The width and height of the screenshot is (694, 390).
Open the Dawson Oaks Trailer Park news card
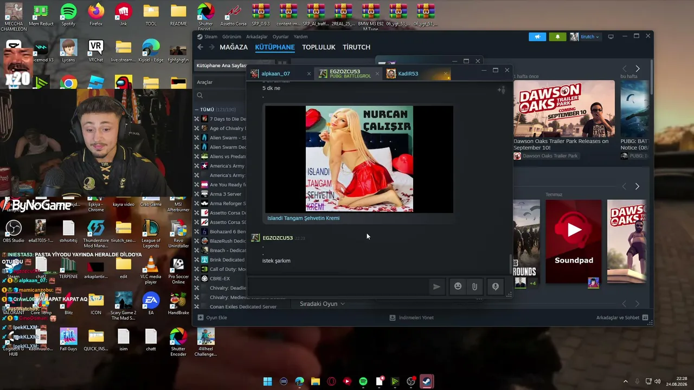tap(564, 120)
